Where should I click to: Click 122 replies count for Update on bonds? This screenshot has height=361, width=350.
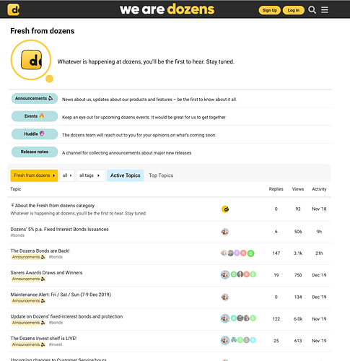point(276,319)
